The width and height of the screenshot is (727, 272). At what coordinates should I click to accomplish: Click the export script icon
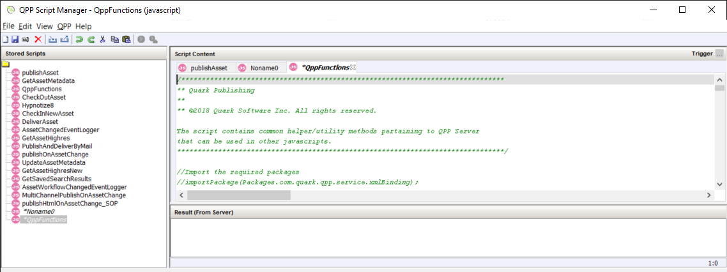click(65, 40)
